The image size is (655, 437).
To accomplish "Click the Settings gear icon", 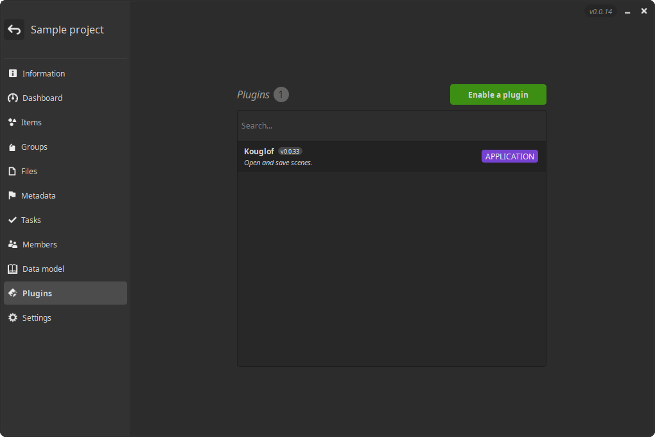I will (x=12, y=317).
